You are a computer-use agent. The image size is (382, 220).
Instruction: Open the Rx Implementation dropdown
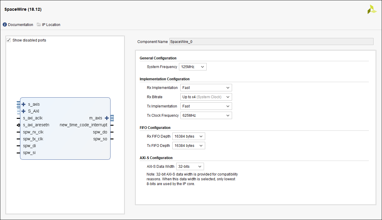[x=206, y=88]
